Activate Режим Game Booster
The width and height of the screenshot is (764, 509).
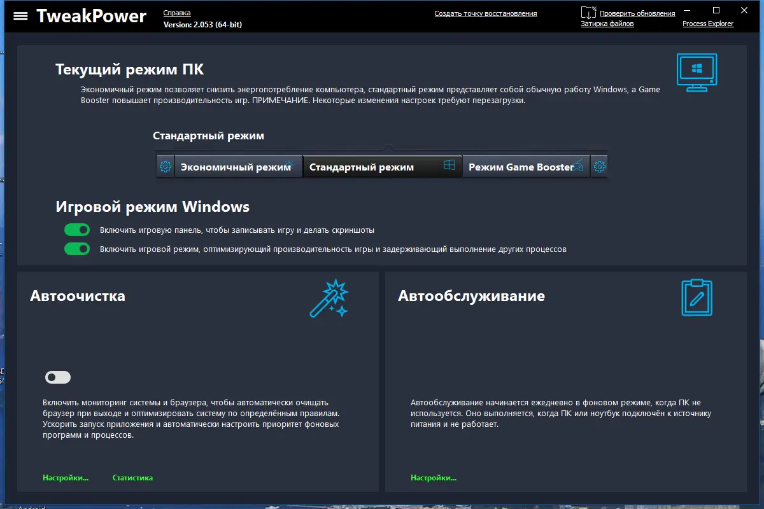click(527, 167)
